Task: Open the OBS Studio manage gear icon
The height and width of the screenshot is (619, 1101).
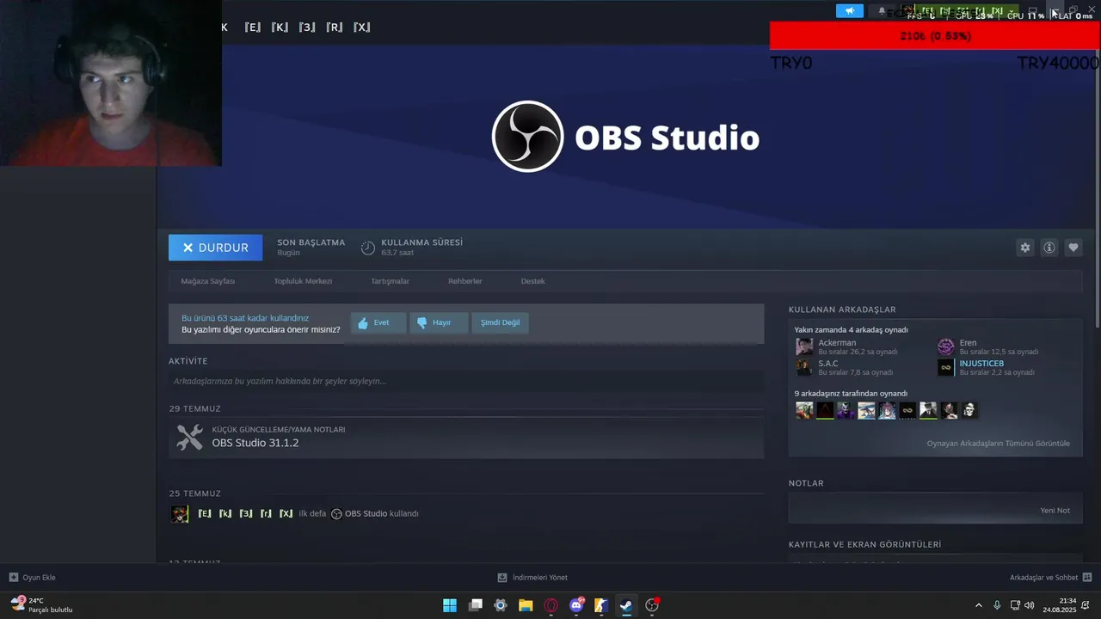Action: [x=1025, y=248]
